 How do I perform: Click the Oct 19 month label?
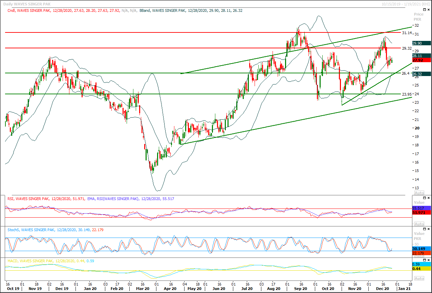pos(13,289)
